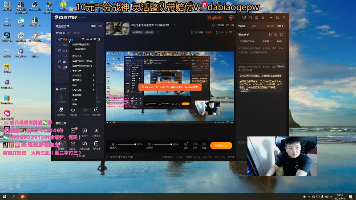This screenshot has width=356, height=200.
Task: Click the last icon beside 弹幕助手 heading
Action: (282, 35)
